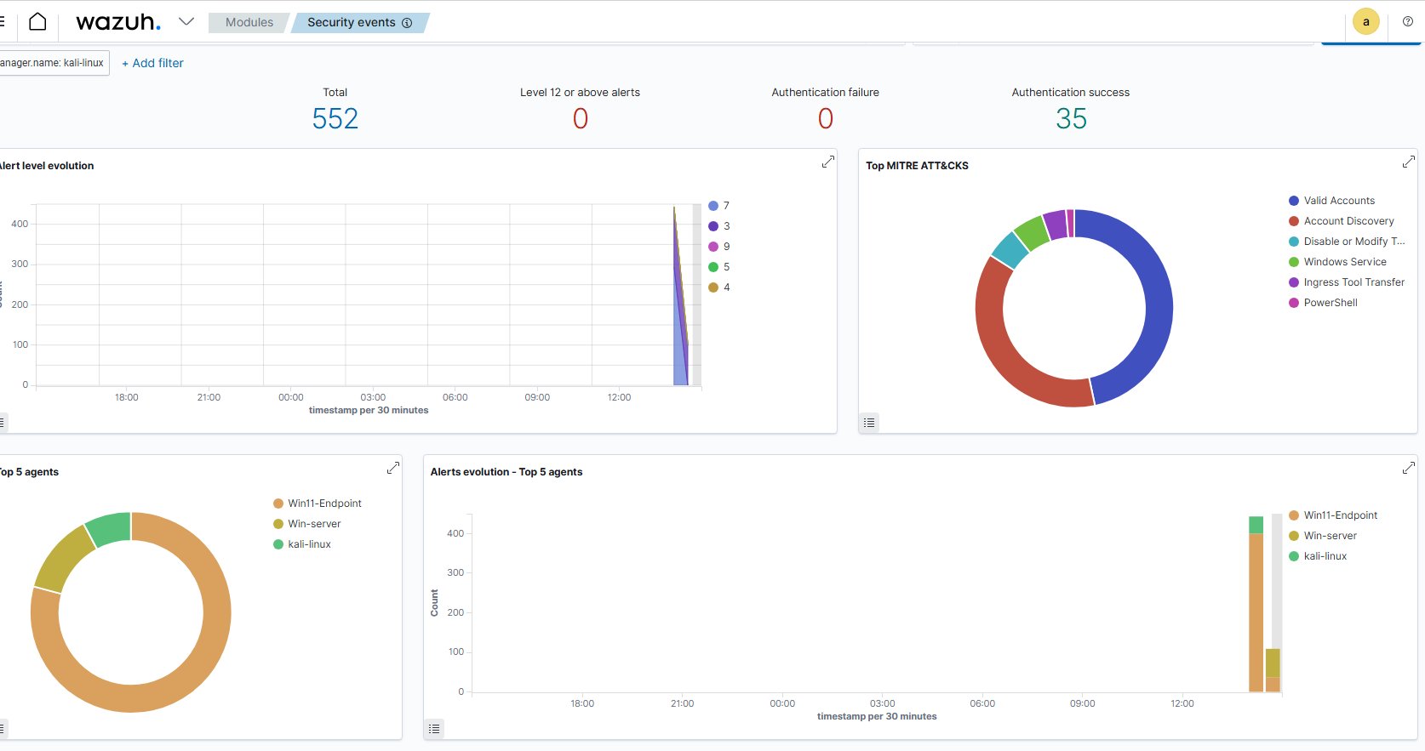
Task: Click the manager.name kali-linux filter pill
Action: pyautogui.click(x=53, y=63)
